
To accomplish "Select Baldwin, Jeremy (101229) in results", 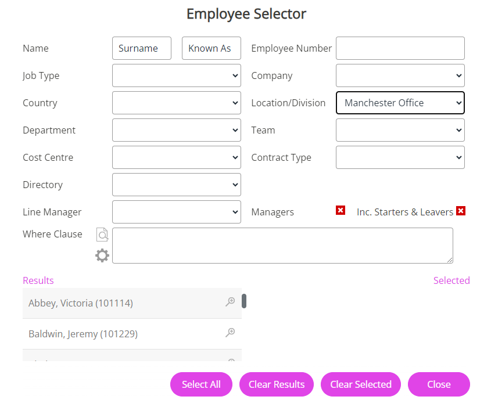I will pos(132,334).
